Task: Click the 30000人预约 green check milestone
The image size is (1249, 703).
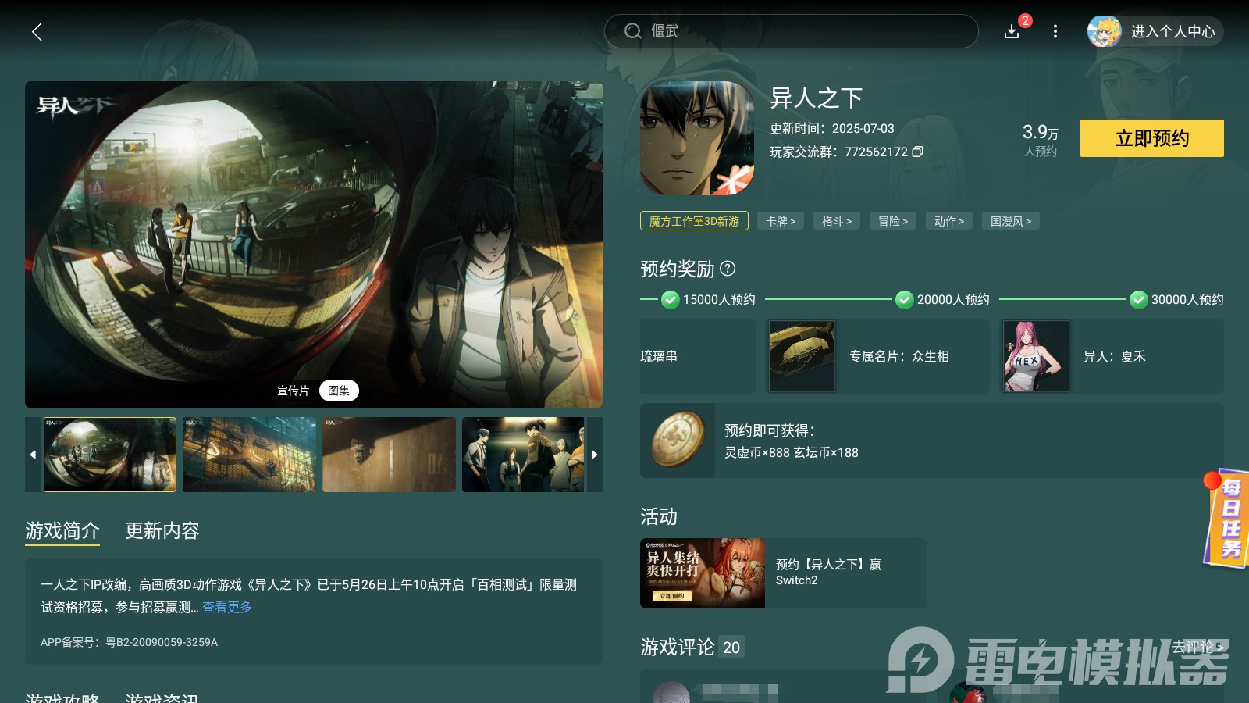Action: 1139,299
